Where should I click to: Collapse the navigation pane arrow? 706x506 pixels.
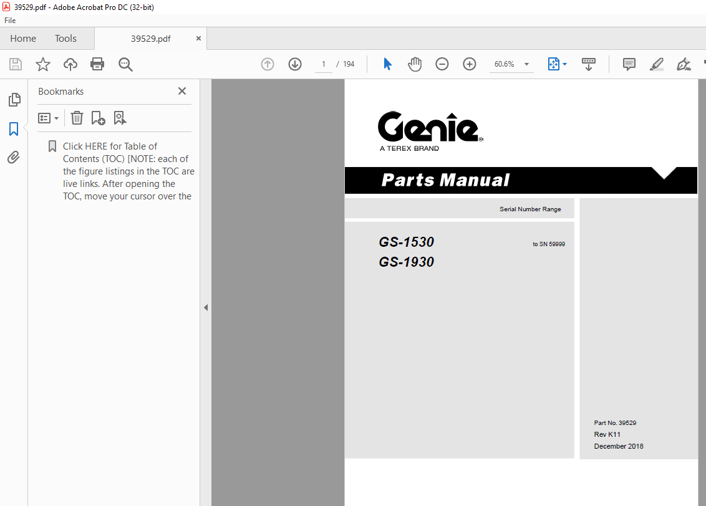pyautogui.click(x=206, y=308)
